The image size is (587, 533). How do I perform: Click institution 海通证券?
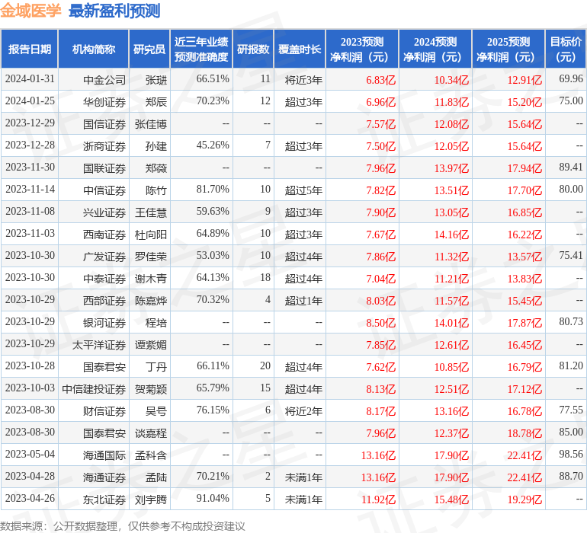pyautogui.click(x=104, y=477)
